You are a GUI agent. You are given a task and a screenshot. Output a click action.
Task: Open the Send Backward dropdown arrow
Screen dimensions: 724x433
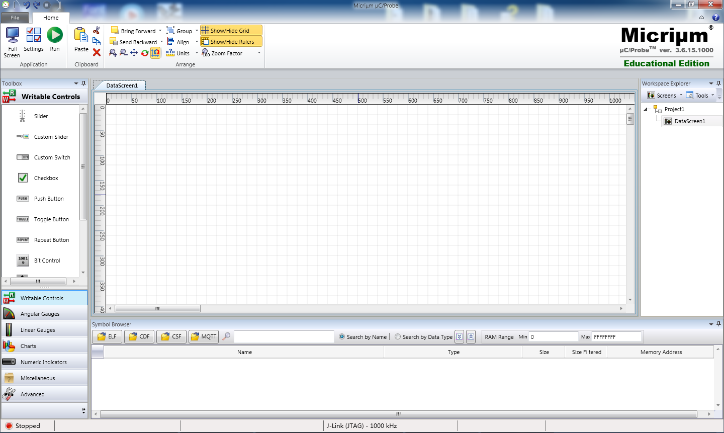click(161, 42)
